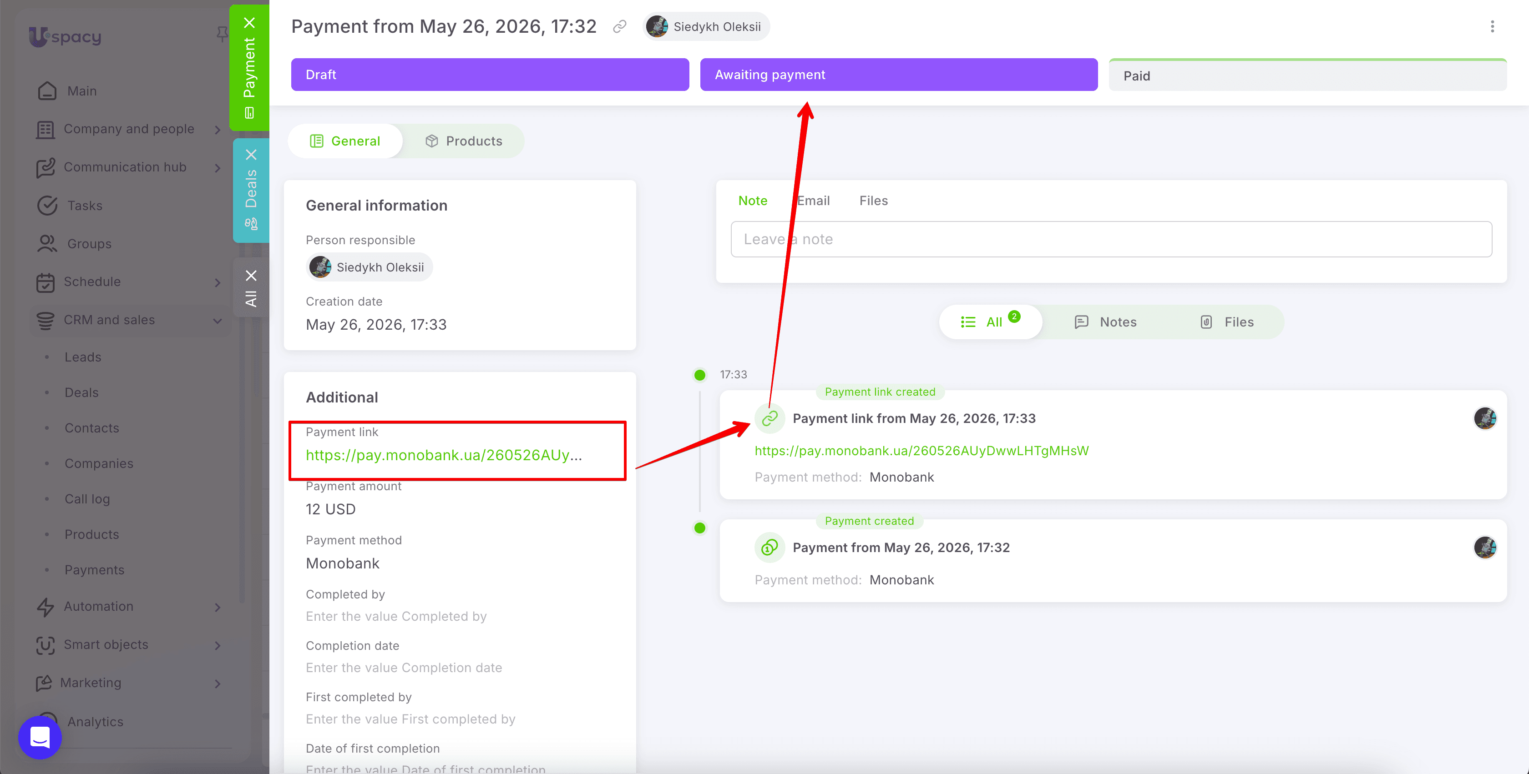Screen dimensions: 1529x774
Task: Open Analytics in sidebar
Action: 96,722
